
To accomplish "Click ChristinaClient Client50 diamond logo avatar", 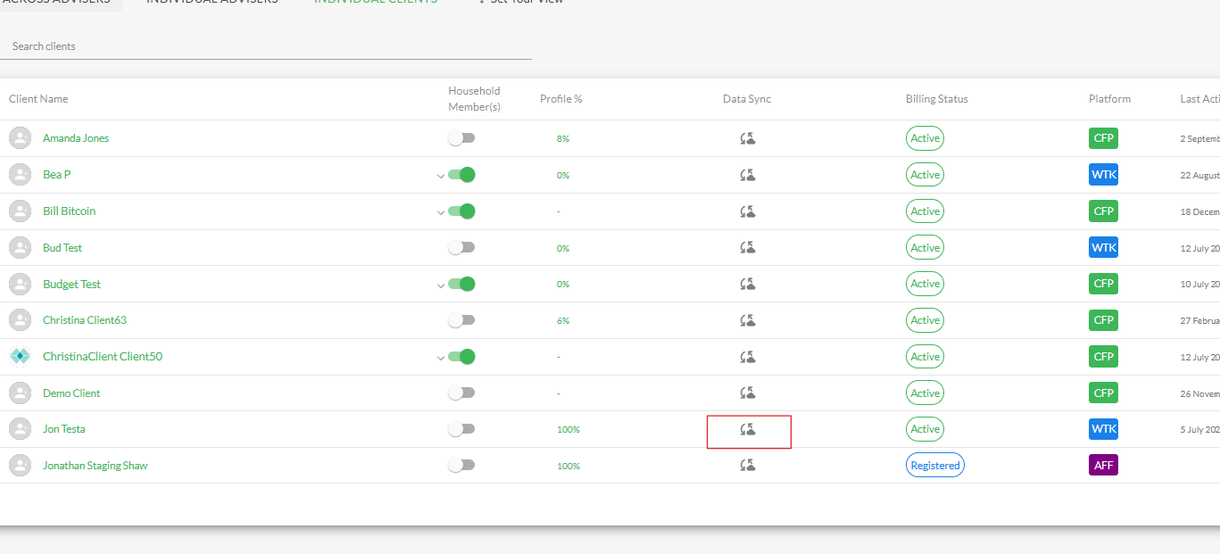I will tap(20, 357).
